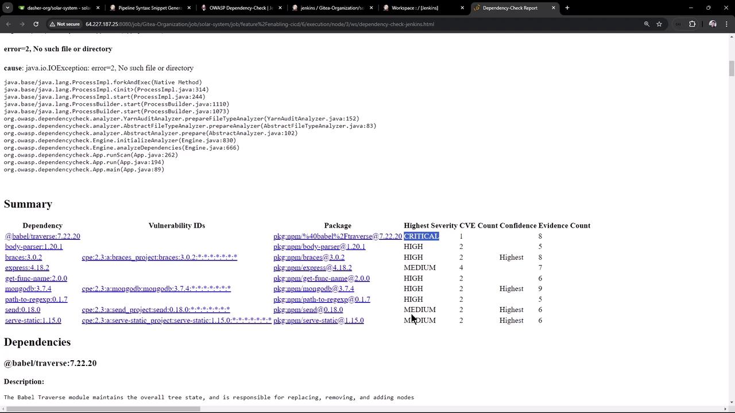Open the mongodb CPE vulnerability ID link
Viewport: 735px width, 413px height.
156,289
